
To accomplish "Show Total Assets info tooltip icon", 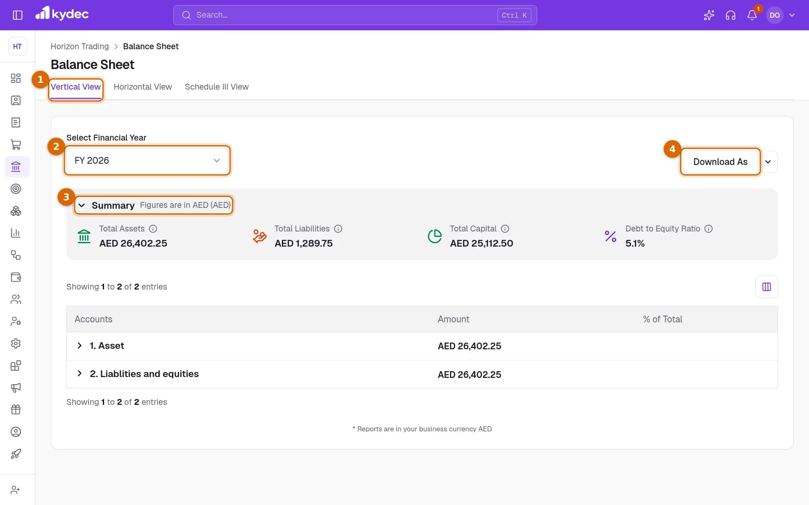I will [153, 229].
